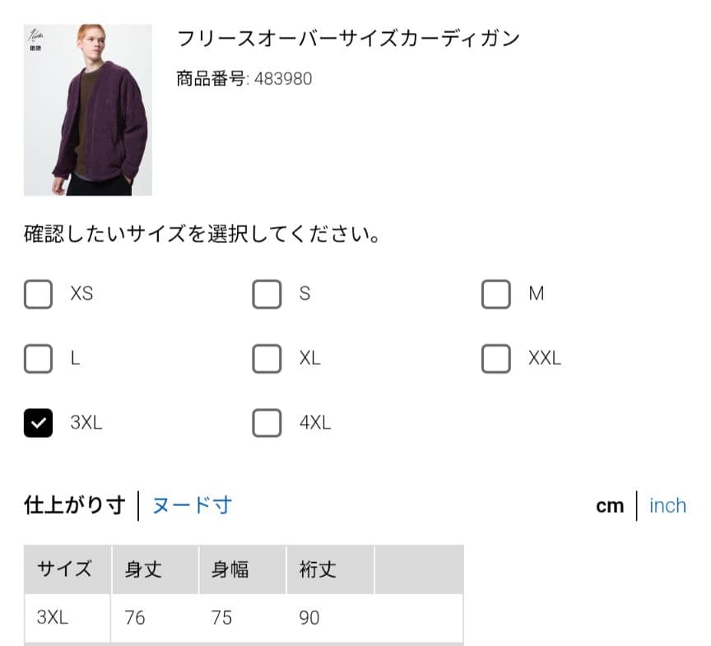Click the 裄丈 column header

click(x=318, y=569)
